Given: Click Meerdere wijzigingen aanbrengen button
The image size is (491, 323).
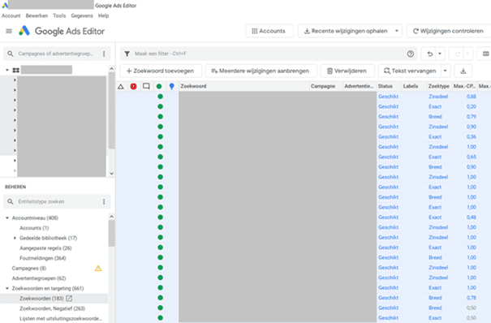Looking at the screenshot, I should coord(261,71).
